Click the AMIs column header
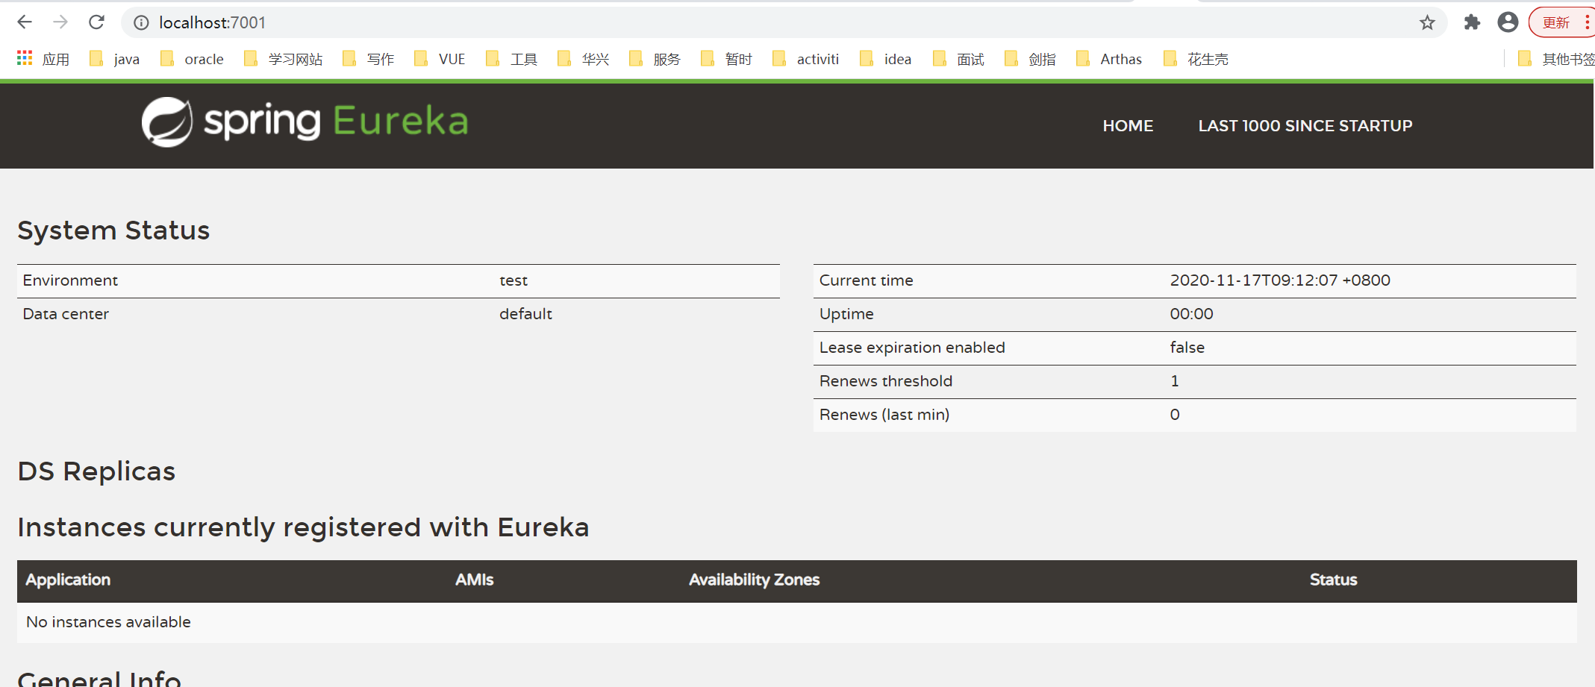Screen dimensions: 1595x687 (475, 580)
